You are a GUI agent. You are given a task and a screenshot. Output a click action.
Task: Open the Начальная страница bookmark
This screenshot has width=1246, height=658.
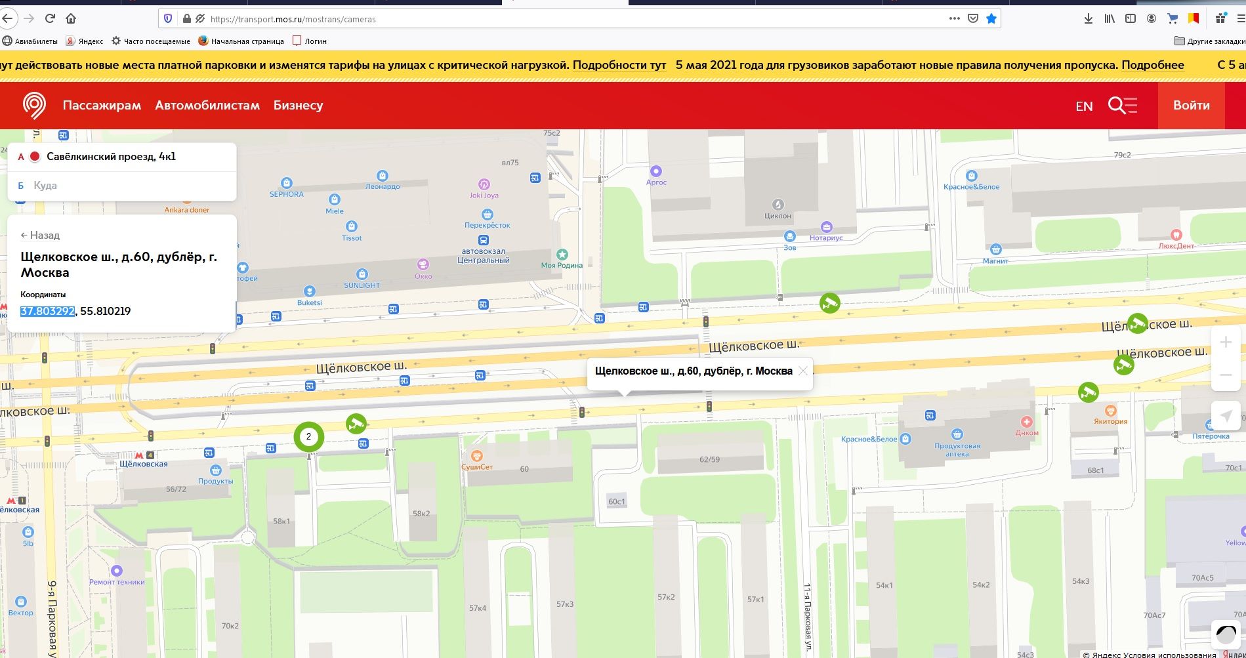[241, 41]
